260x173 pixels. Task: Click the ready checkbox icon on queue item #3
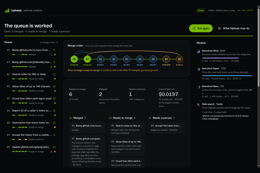point(54,99)
